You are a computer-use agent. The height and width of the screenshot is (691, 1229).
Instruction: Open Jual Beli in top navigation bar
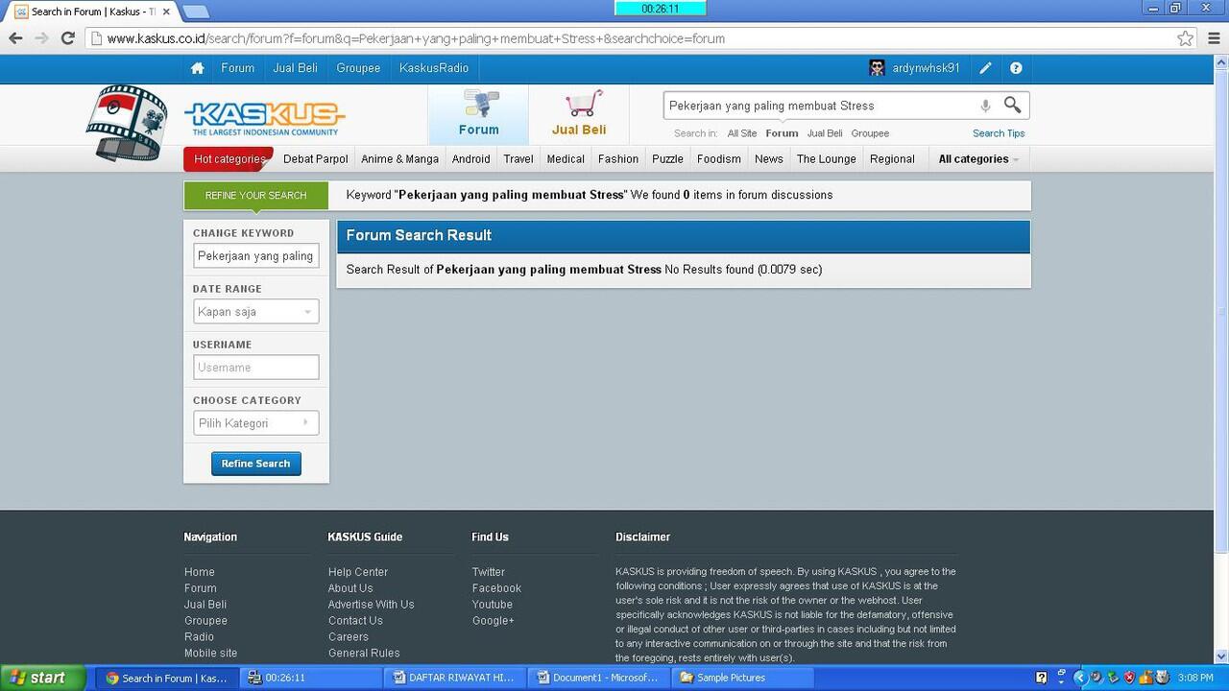click(x=295, y=68)
